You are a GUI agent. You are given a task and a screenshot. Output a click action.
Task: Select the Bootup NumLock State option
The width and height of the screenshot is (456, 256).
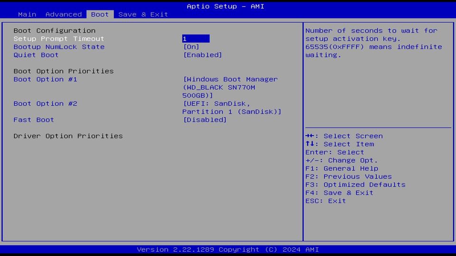59,47
